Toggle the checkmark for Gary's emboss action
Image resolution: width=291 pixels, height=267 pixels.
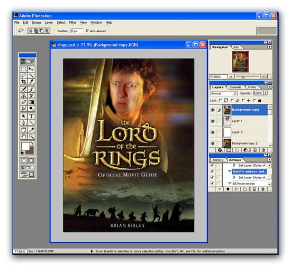point(212,171)
